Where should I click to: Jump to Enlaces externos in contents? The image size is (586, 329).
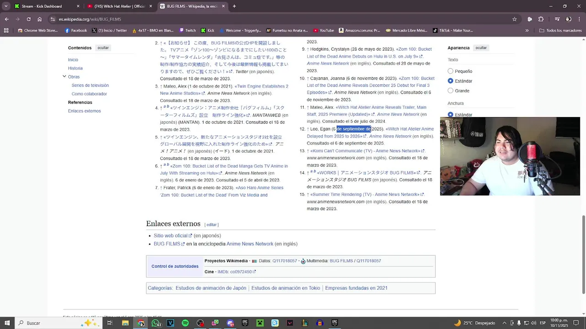84,111
